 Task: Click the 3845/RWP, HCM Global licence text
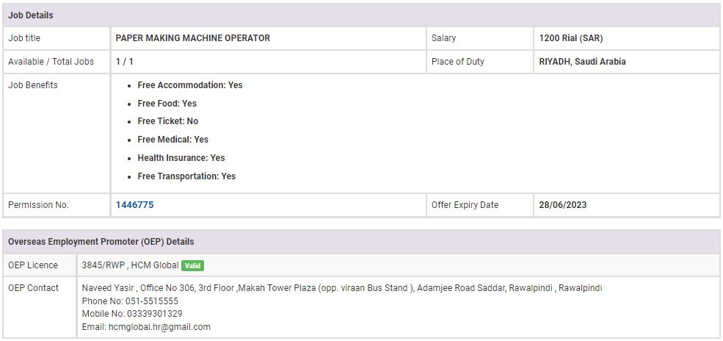click(x=130, y=265)
